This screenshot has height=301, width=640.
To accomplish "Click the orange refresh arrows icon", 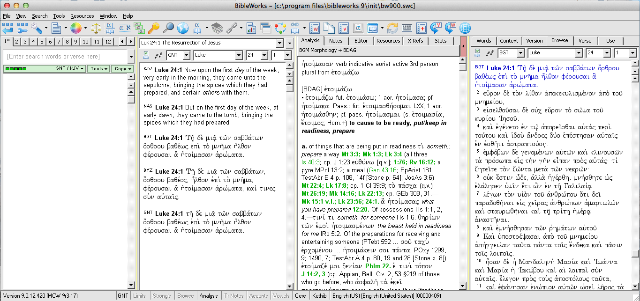I will point(392,28).
